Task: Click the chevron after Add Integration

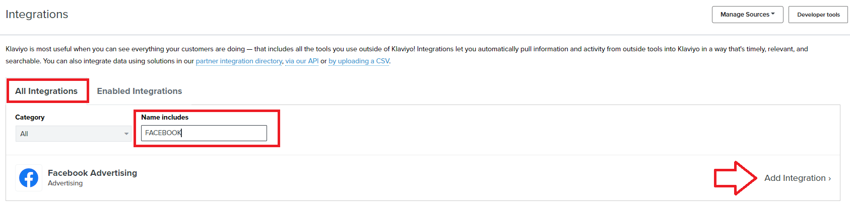Action: tap(829, 178)
